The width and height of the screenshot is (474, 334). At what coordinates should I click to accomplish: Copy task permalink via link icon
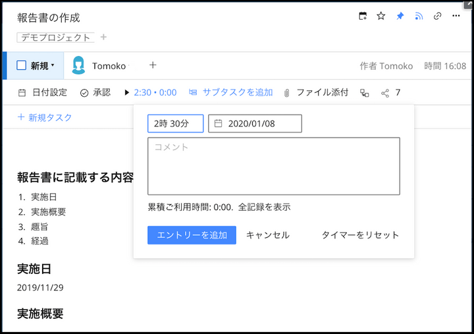coord(437,16)
